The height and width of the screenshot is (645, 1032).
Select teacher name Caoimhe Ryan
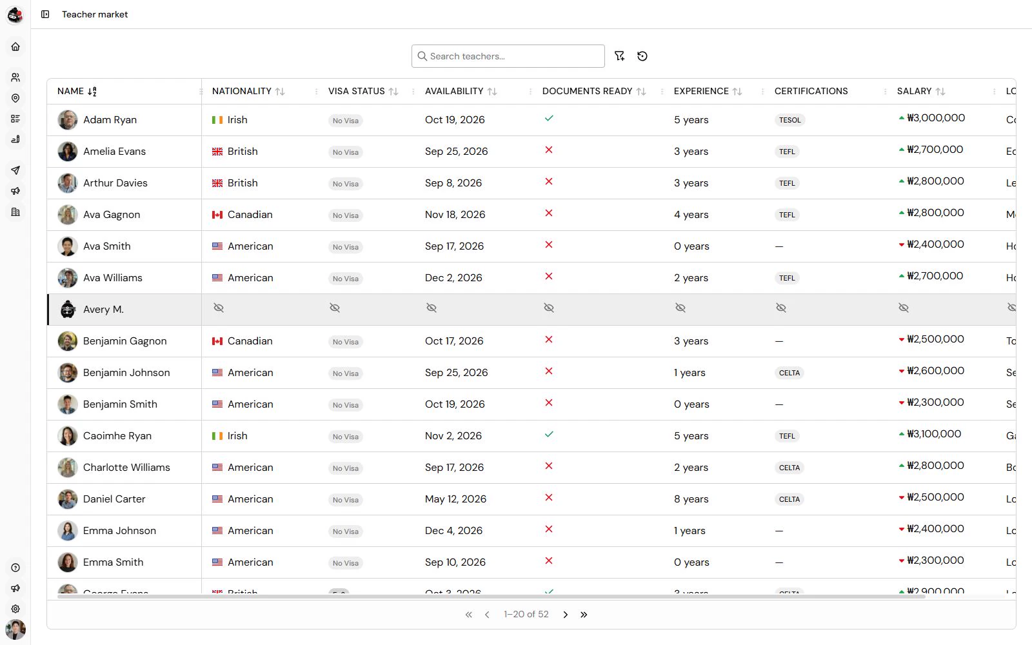point(117,436)
